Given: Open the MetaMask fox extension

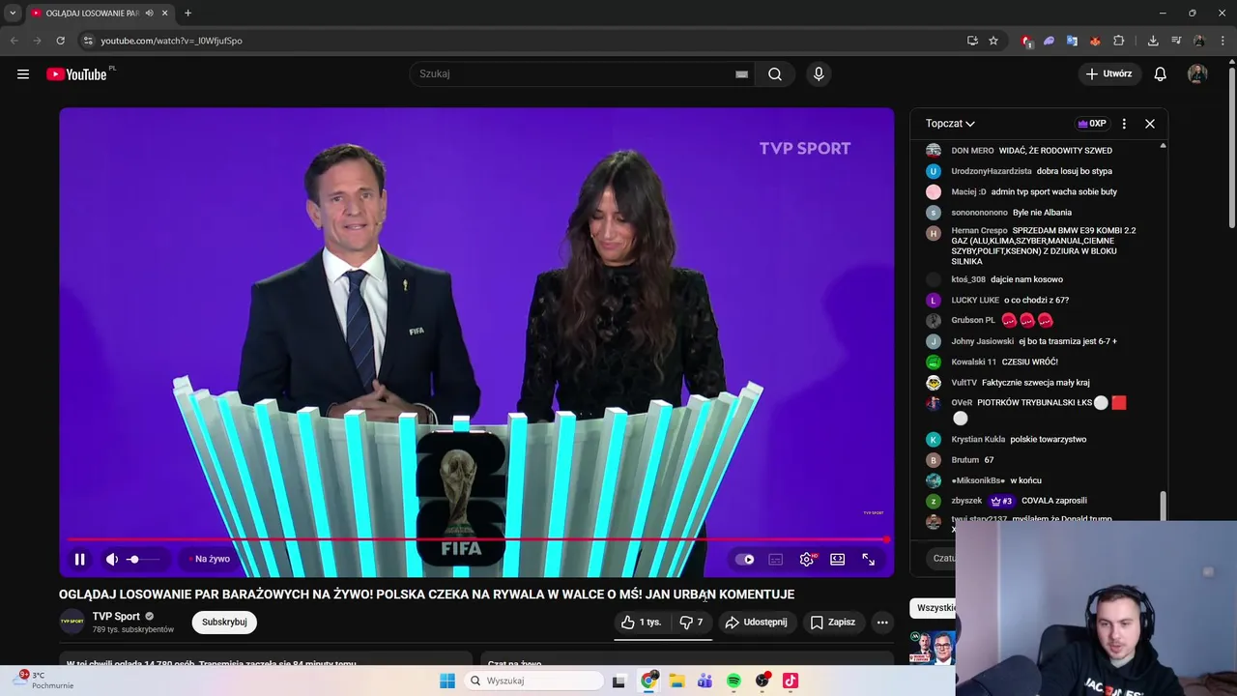Looking at the screenshot, I should tap(1095, 41).
